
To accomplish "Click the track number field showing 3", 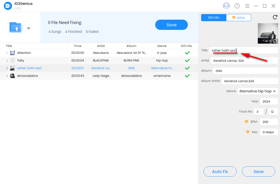I will pos(259,112).
